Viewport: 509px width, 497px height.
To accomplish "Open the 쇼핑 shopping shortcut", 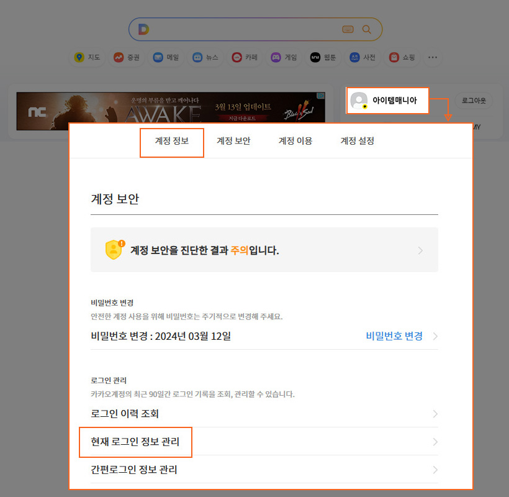I will [x=402, y=57].
